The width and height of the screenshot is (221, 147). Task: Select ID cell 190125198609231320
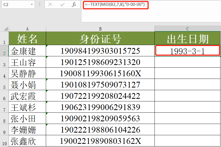[100, 62]
